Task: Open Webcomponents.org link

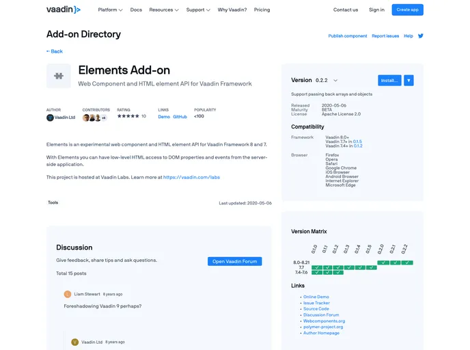Action: (x=324, y=321)
